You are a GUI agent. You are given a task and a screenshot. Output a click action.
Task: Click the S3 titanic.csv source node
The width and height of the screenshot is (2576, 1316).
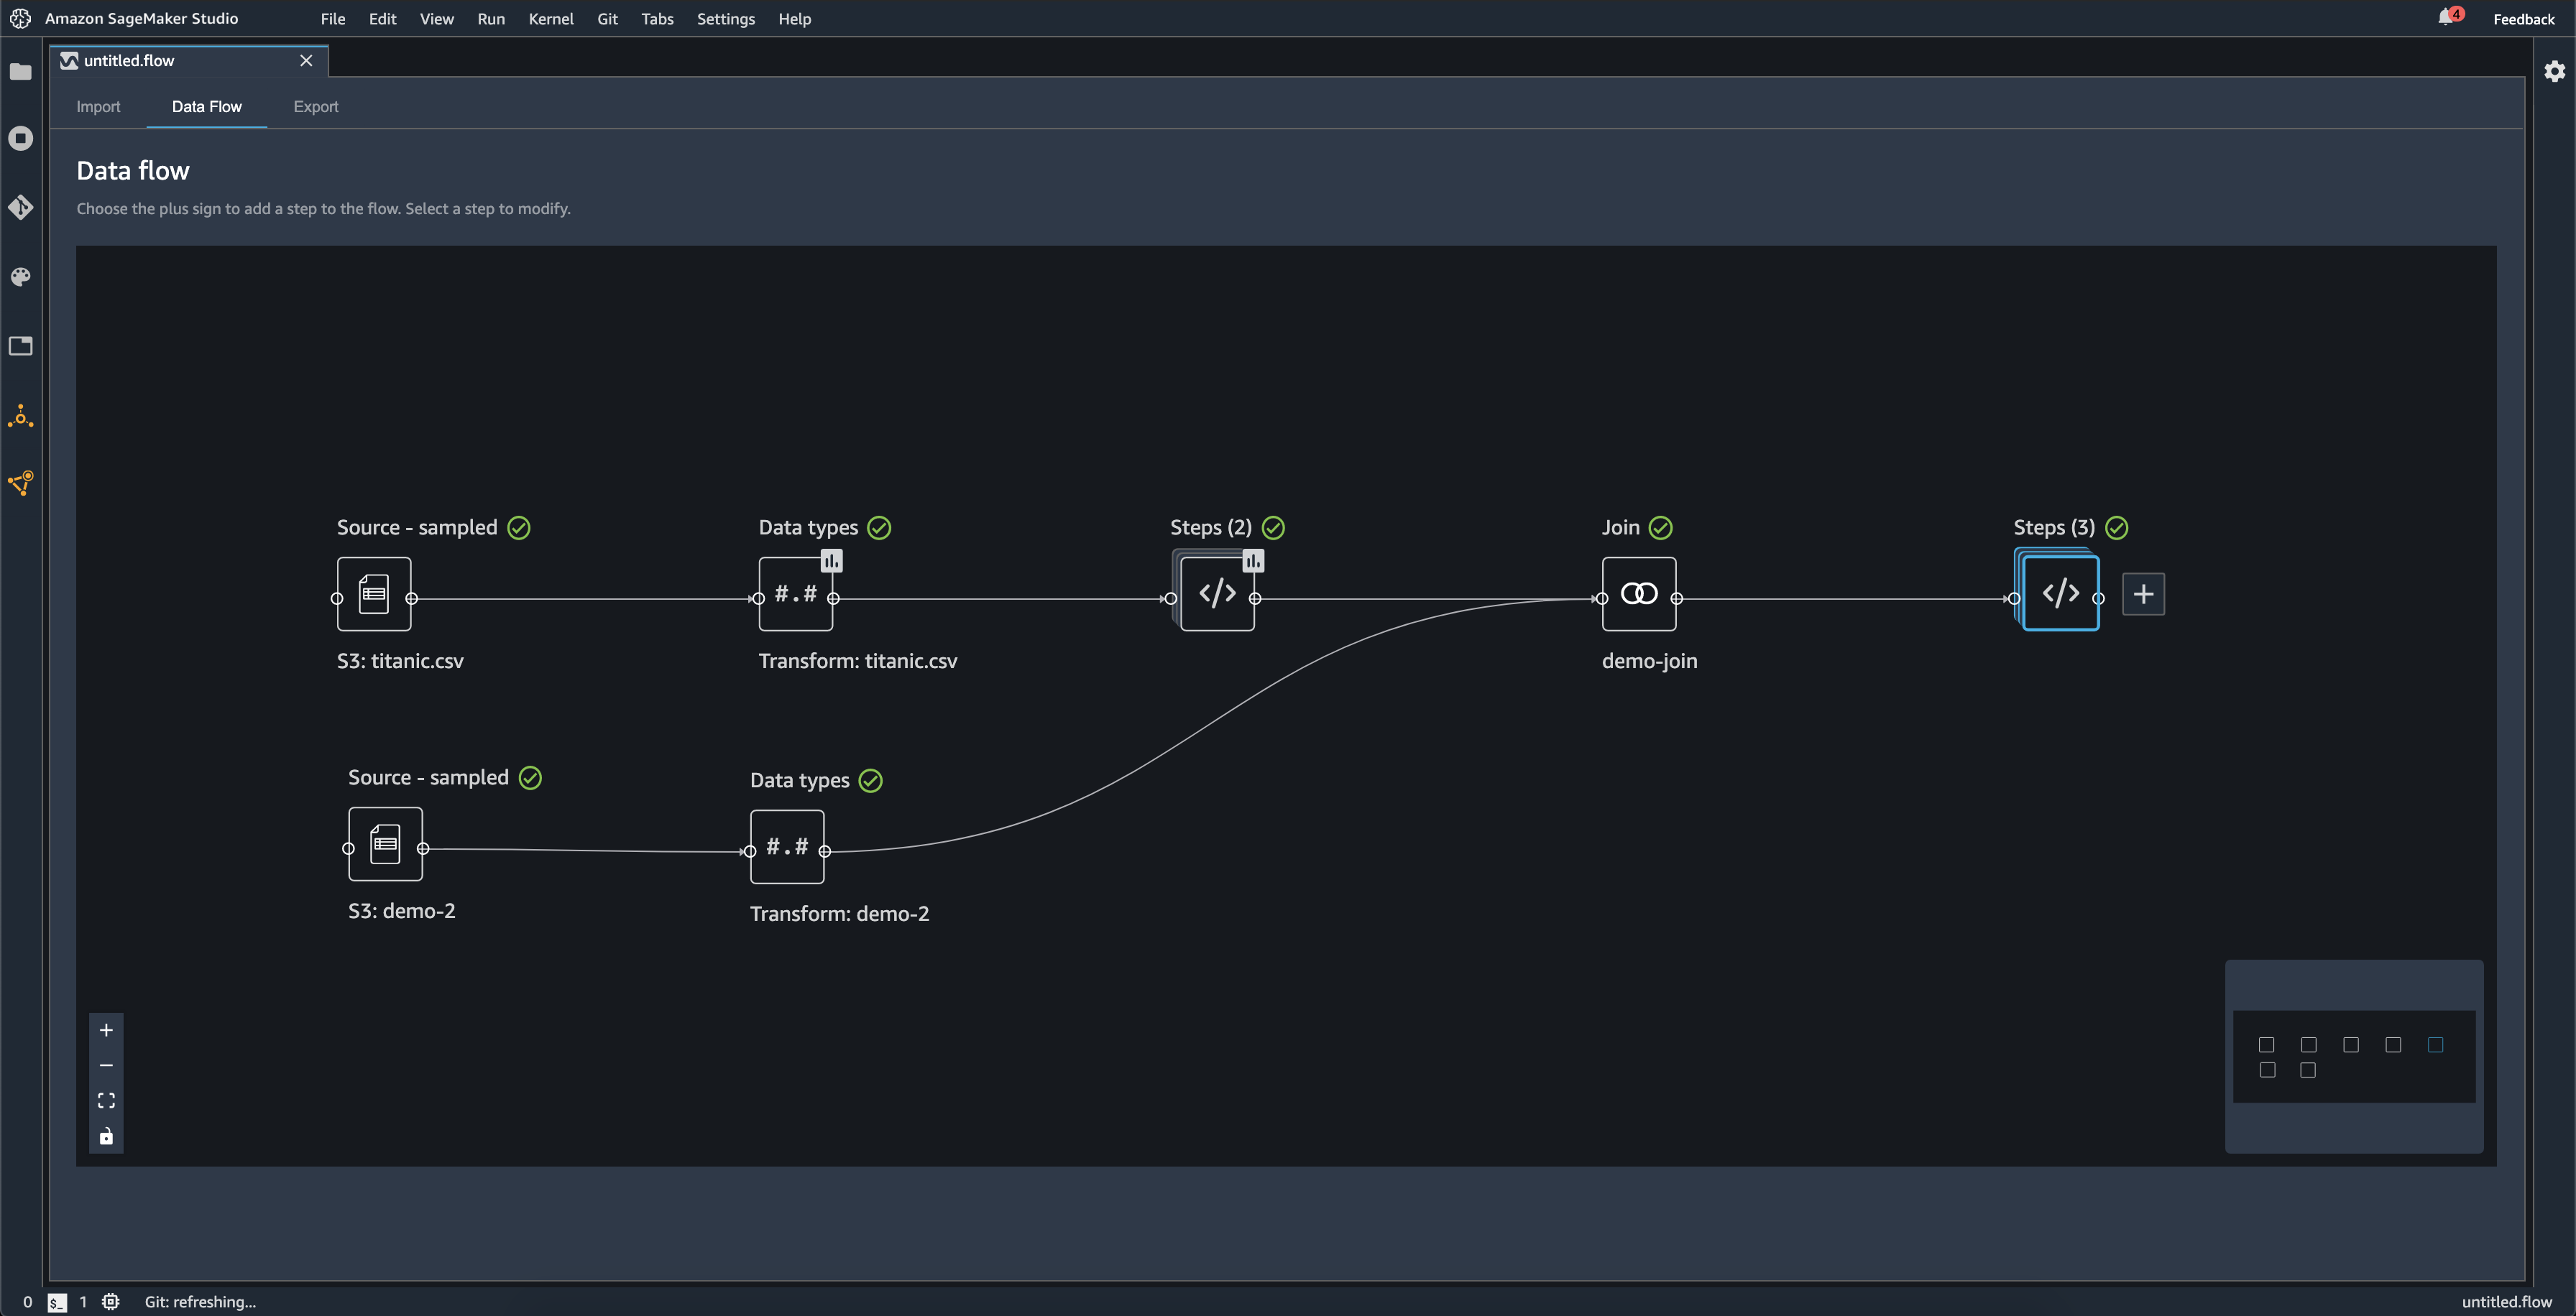[373, 593]
